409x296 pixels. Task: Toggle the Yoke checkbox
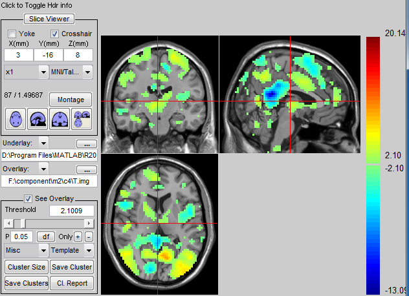[12, 34]
